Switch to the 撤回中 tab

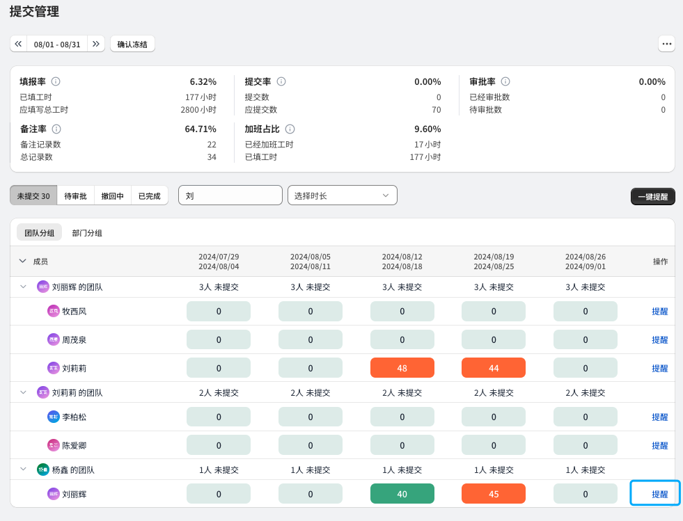click(x=112, y=196)
